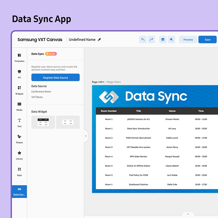
Task: Edit name using the pencil icon
Action: [x=100, y=40]
